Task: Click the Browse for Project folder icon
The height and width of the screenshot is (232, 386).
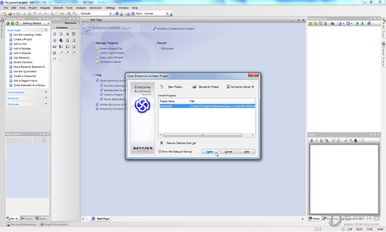Action: point(194,87)
